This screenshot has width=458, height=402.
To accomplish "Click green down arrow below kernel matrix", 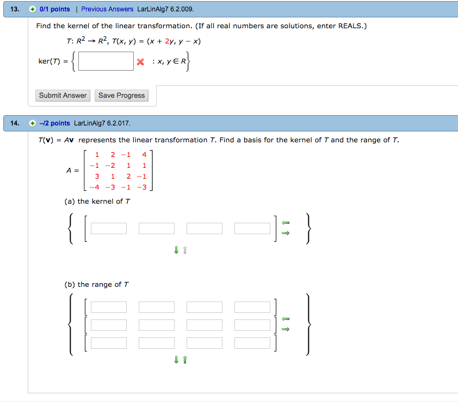I will (x=176, y=250).
